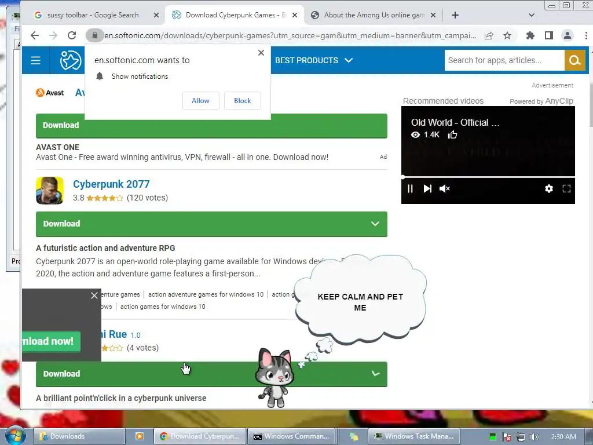Click the Cyberpunk 2077 app icon
593x445 pixels.
pos(50,191)
